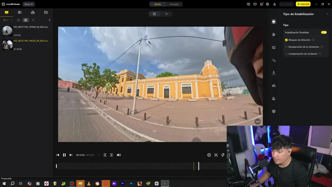Image resolution: width=332 pixels, height=187 pixels.
Task: Mute the preview volume
Action: [x=119, y=155]
